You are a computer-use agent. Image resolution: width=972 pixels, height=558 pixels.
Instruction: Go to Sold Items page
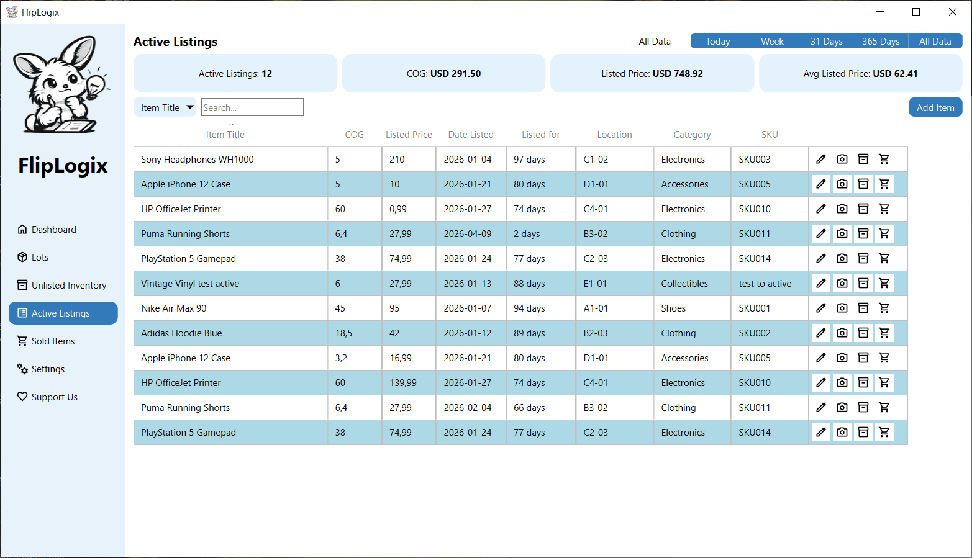coord(53,341)
